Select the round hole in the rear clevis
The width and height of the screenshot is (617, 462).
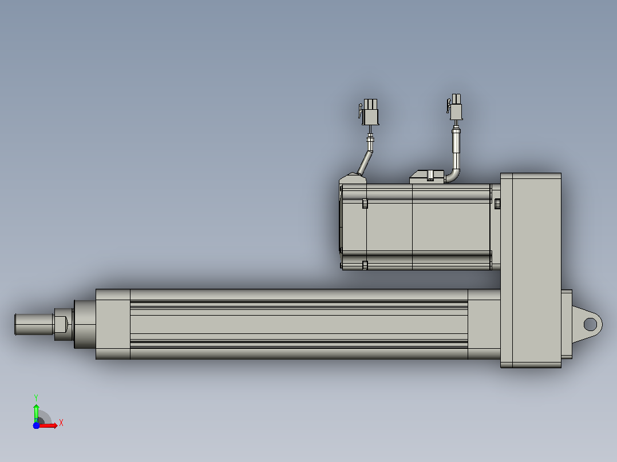click(x=590, y=324)
